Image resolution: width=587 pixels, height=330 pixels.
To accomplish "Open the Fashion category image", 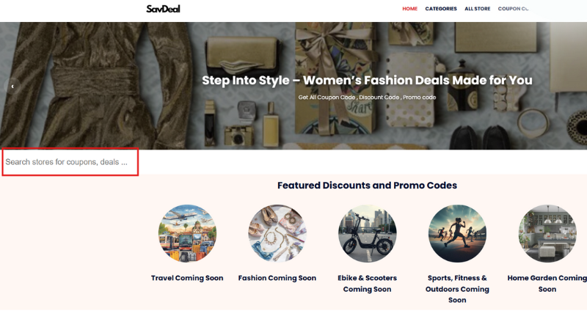I will click(x=277, y=233).
